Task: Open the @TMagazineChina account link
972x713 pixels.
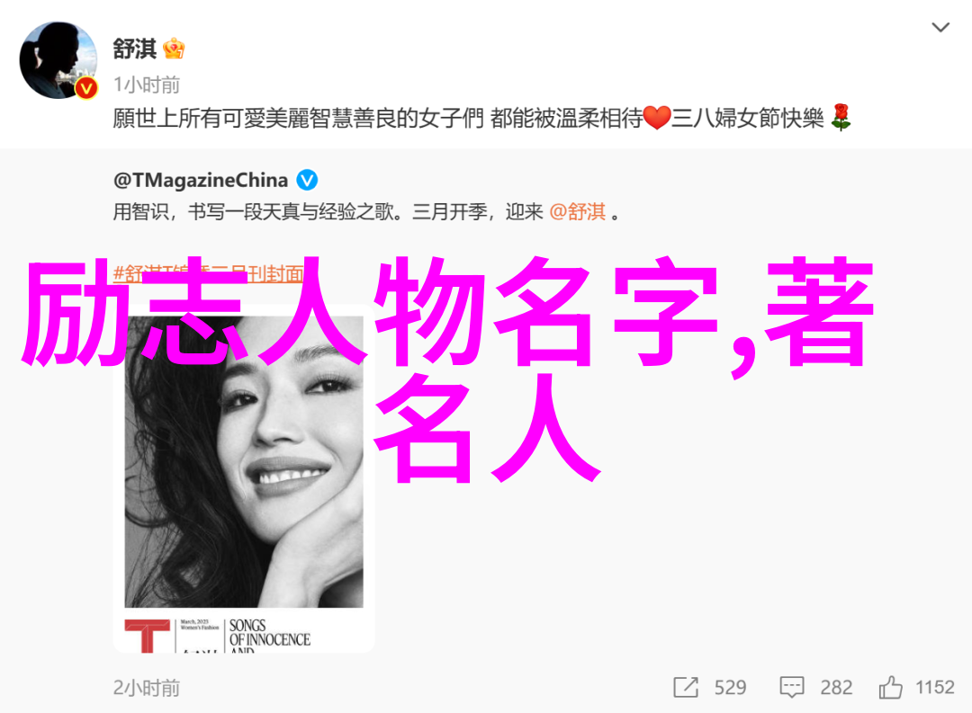Action: 201,180
